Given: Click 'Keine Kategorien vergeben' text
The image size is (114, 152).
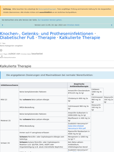Looking at the screenshot, I should pyautogui.click(x=11, y=46).
